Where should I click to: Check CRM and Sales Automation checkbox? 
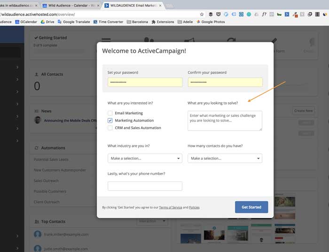point(110,128)
